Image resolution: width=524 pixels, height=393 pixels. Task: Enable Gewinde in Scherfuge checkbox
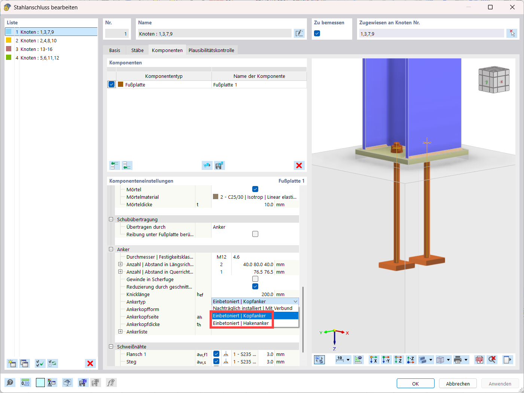[x=255, y=279]
